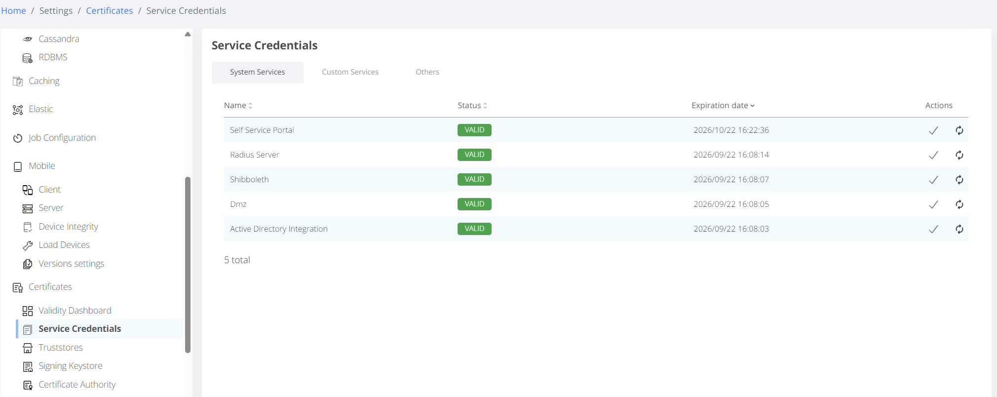This screenshot has height=397, width=997.
Task: Click renew icon for Active Directory Integration
Action: (959, 229)
